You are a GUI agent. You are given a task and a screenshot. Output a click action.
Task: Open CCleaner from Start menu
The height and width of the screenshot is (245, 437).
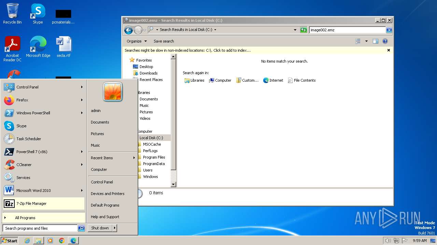point(43,165)
